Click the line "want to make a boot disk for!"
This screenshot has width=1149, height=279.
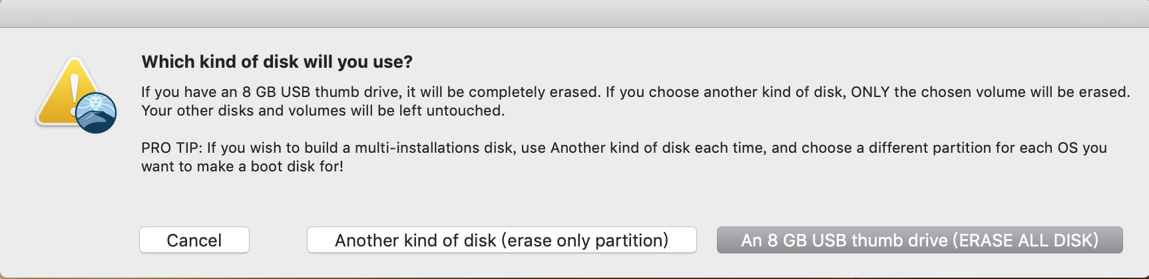point(242,167)
